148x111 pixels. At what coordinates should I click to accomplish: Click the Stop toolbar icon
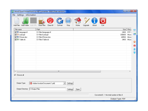[68, 21]
